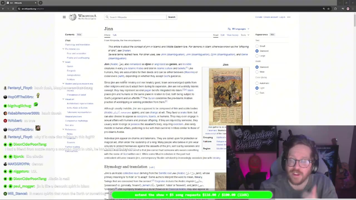Click the magnifier icon in Wikipedia search
The height and width of the screenshot is (200, 356).
[107, 17]
